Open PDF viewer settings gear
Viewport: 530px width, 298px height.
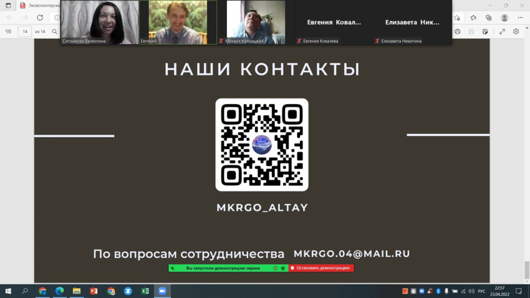(516, 31)
